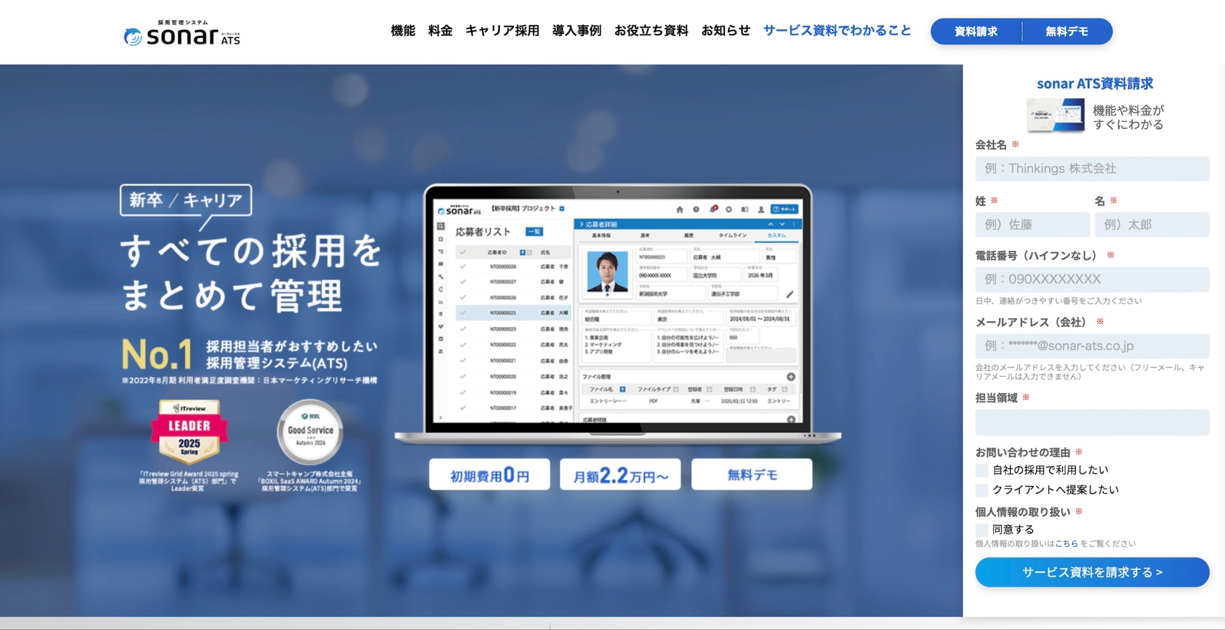Click the ITreview LEADER 2025 award badge
This screenshot has width=1225, height=630.
[x=189, y=432]
